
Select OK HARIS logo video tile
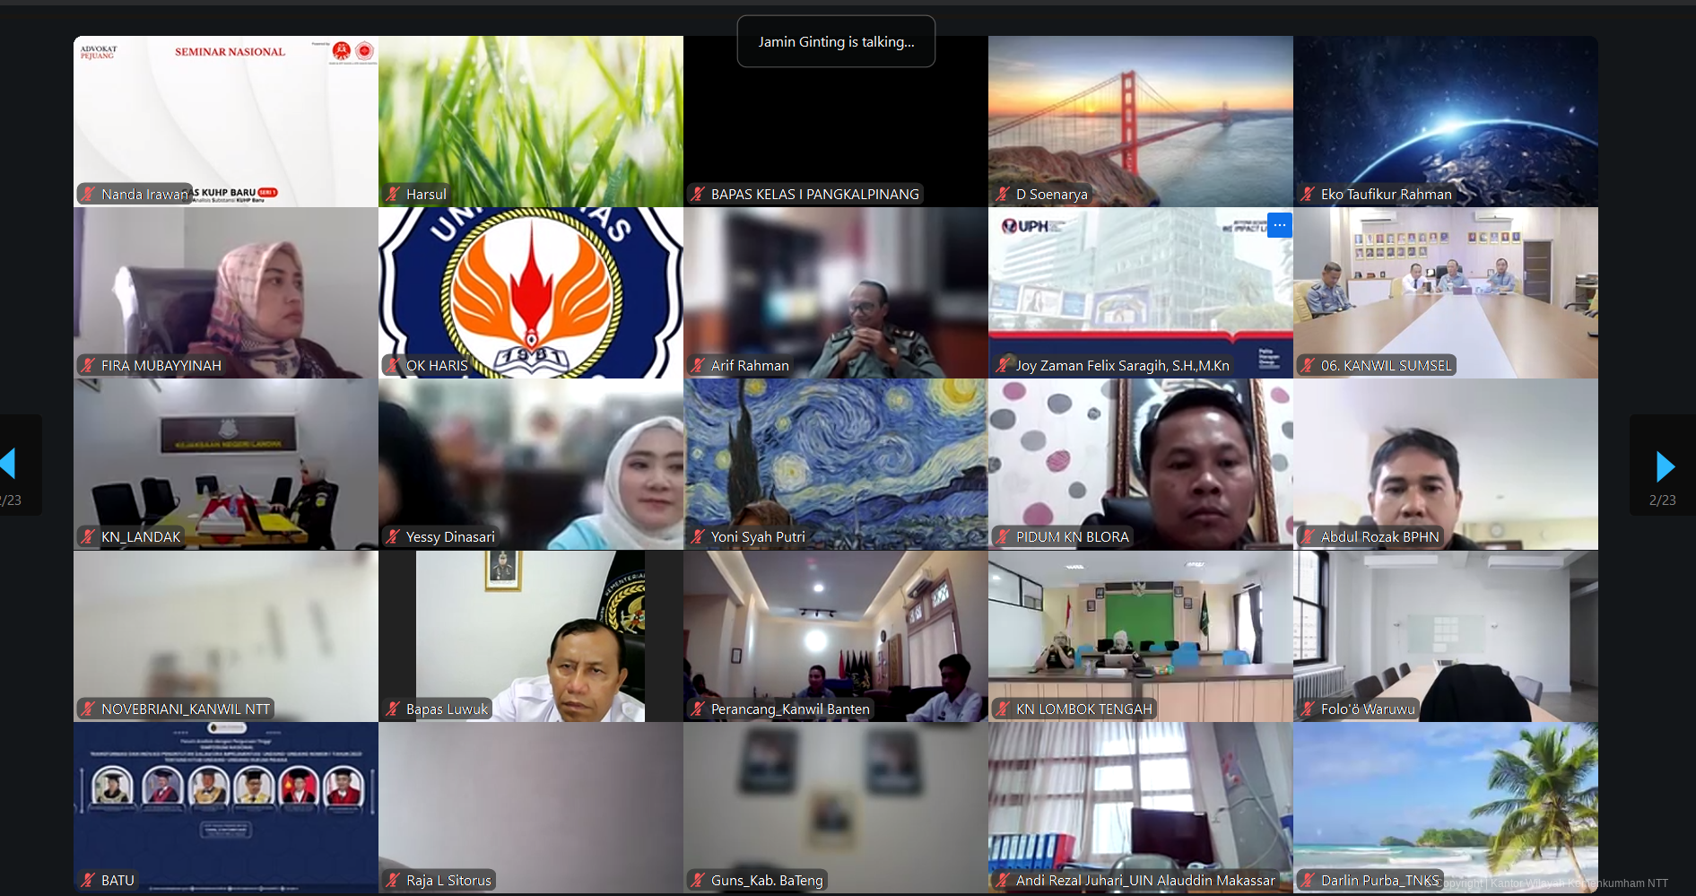530,291
